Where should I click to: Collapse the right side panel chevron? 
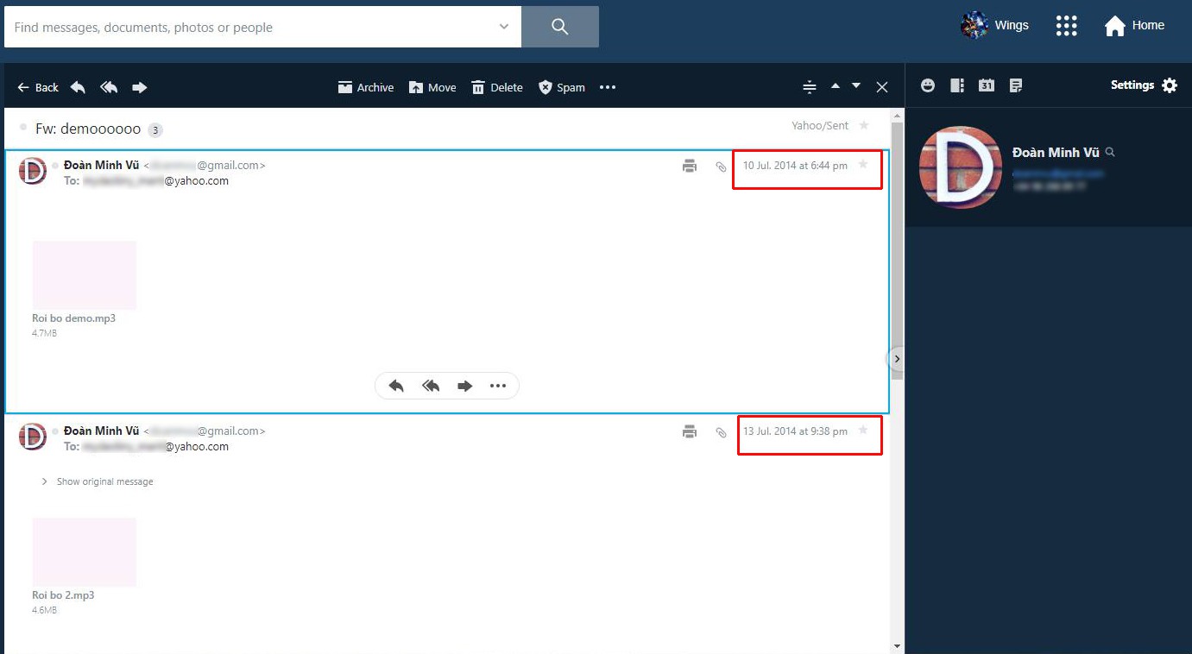point(897,358)
